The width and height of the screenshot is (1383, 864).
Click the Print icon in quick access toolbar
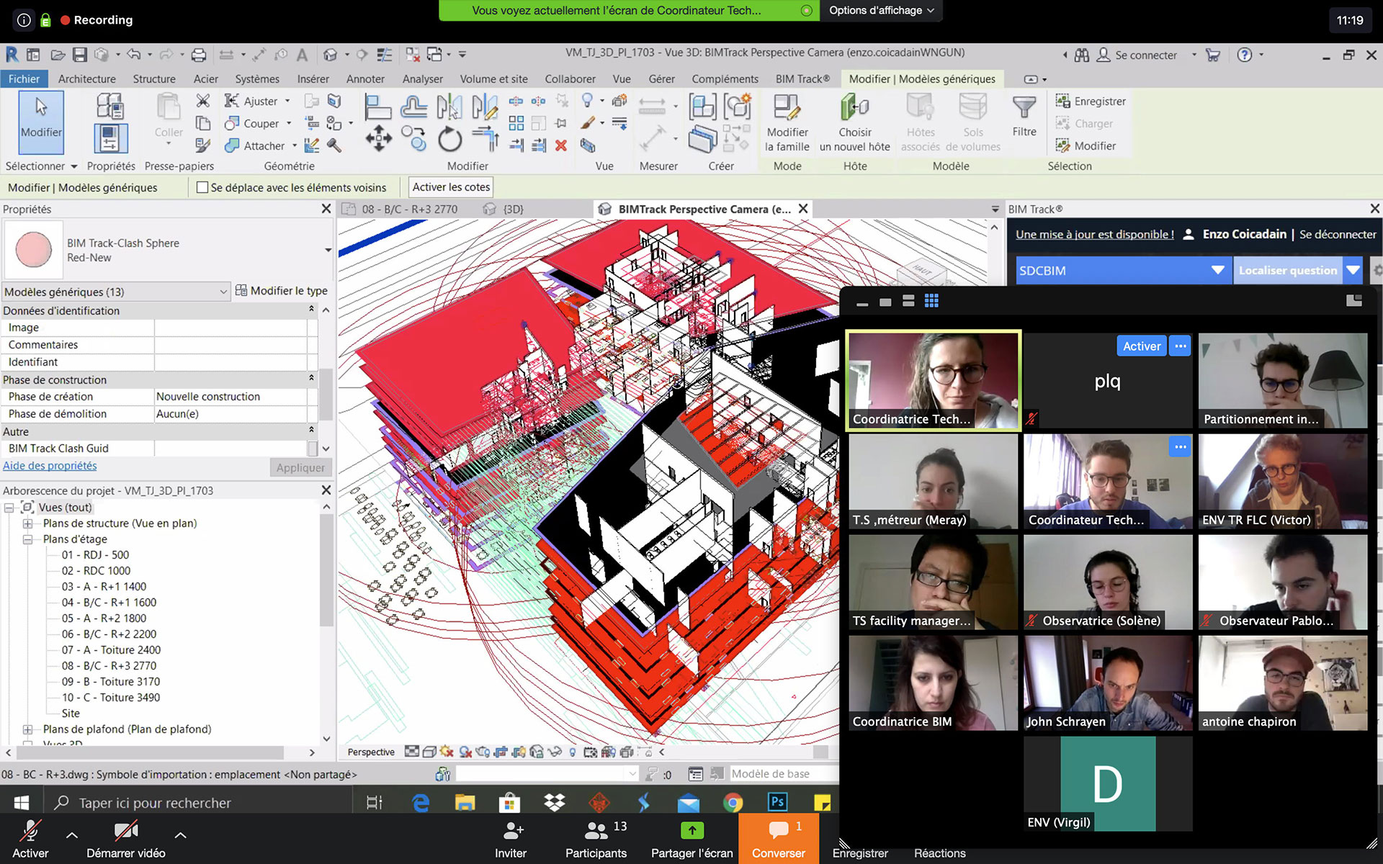(199, 55)
